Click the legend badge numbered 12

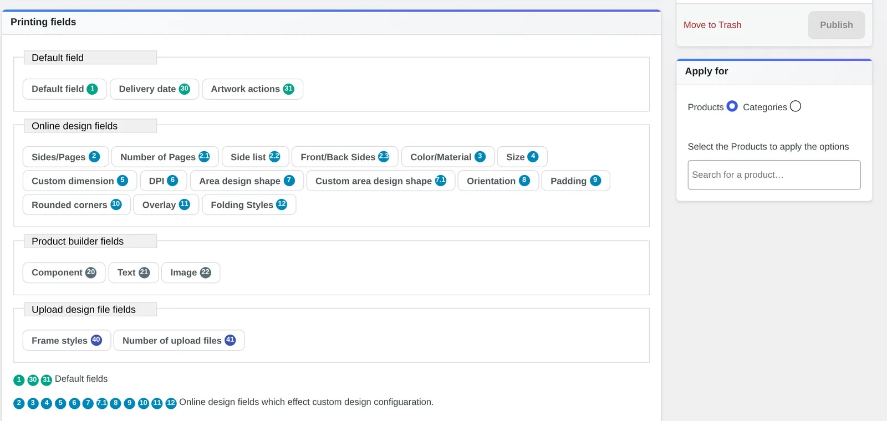[x=171, y=403]
